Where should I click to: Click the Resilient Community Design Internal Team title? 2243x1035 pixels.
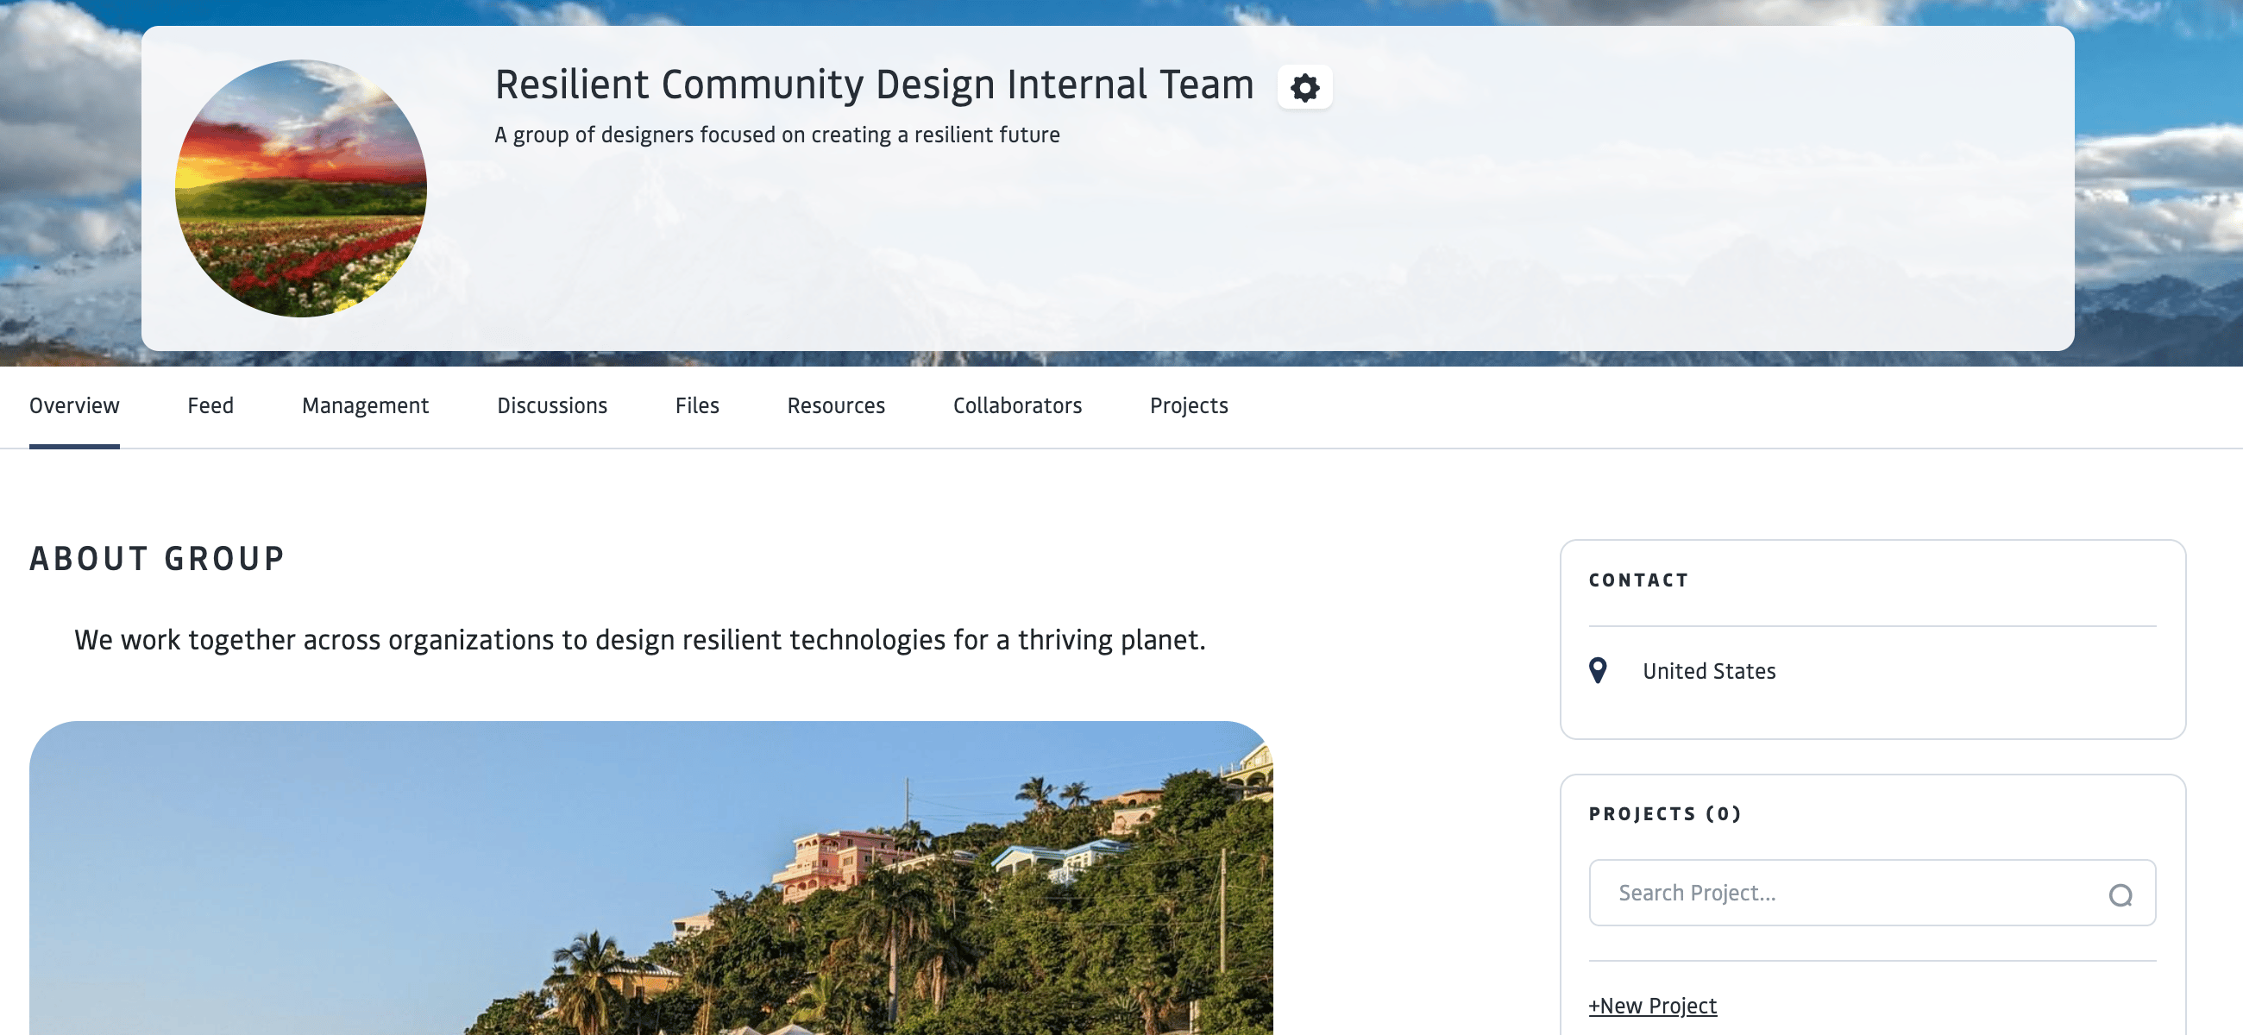point(873,85)
